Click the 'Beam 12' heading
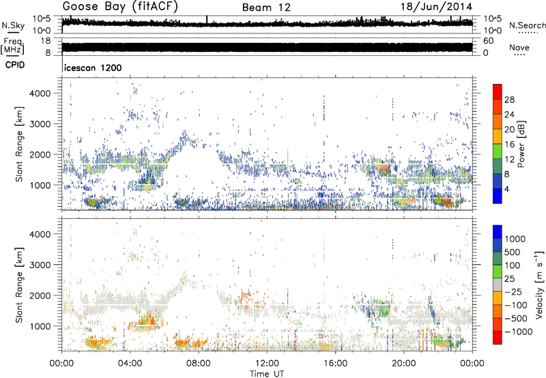Screen dimensions: 546x378 coord(266,8)
